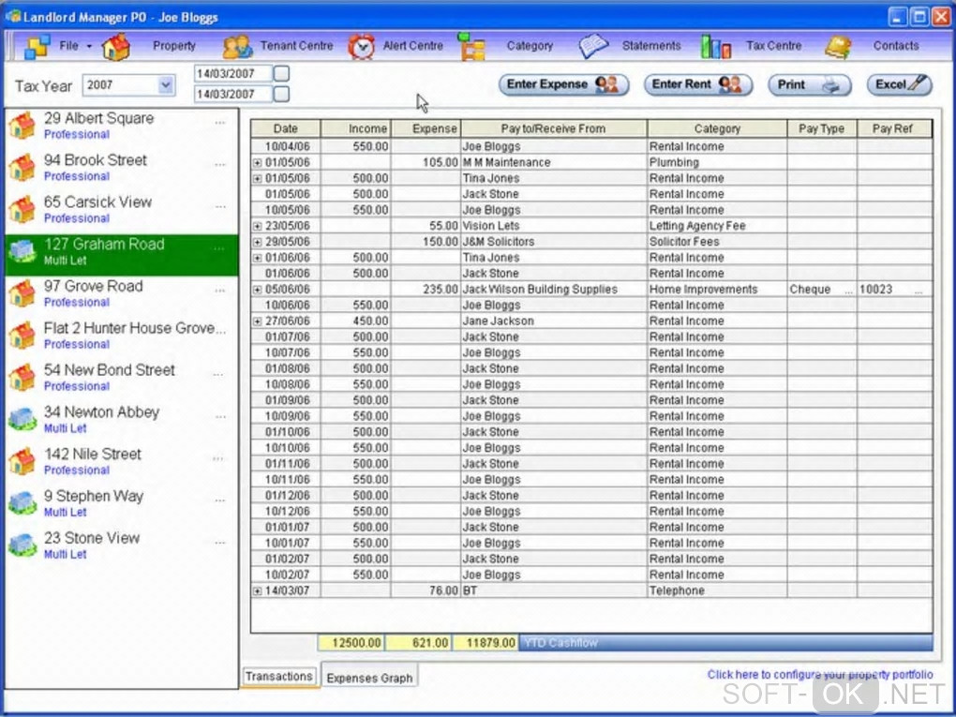Expand the BT Telephone row dated 14/03/07
Screen dimensions: 956x717
[x=258, y=591]
